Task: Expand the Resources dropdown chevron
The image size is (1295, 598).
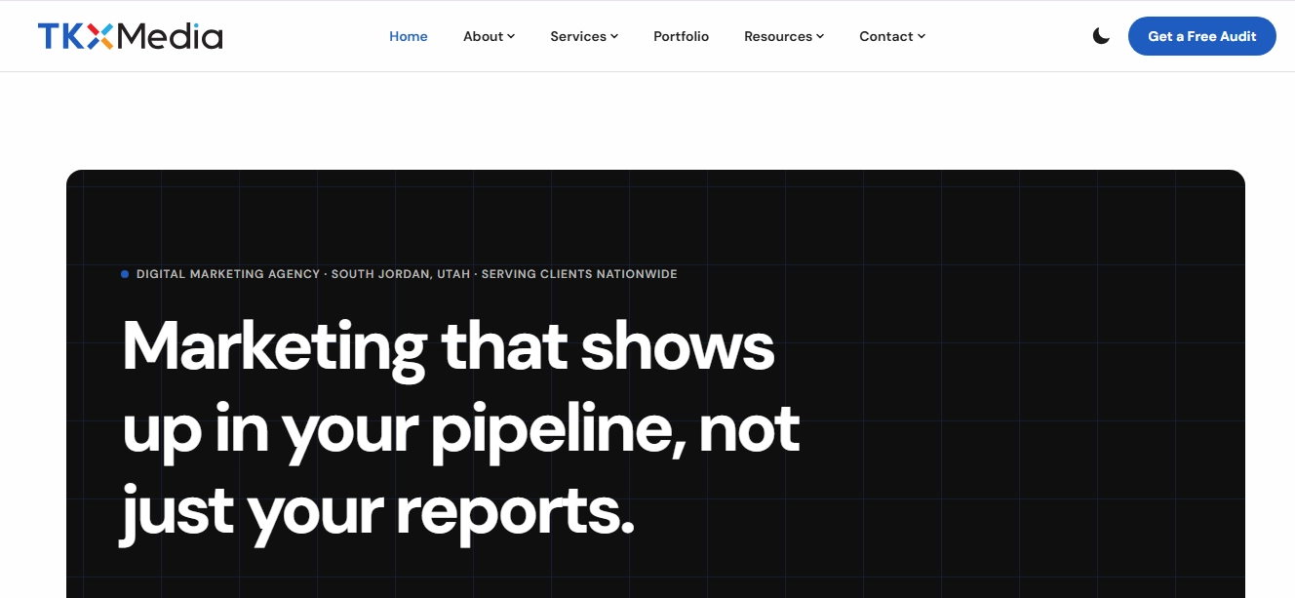Action: pyautogui.click(x=820, y=36)
